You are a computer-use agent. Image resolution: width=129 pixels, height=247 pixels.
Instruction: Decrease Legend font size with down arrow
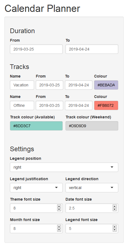pyautogui.click(x=115, y=230)
